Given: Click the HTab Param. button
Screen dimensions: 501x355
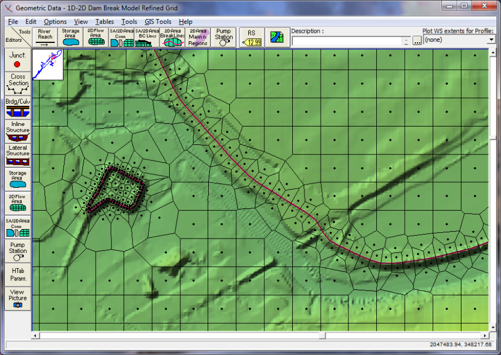Looking at the screenshot, I should (x=17, y=274).
